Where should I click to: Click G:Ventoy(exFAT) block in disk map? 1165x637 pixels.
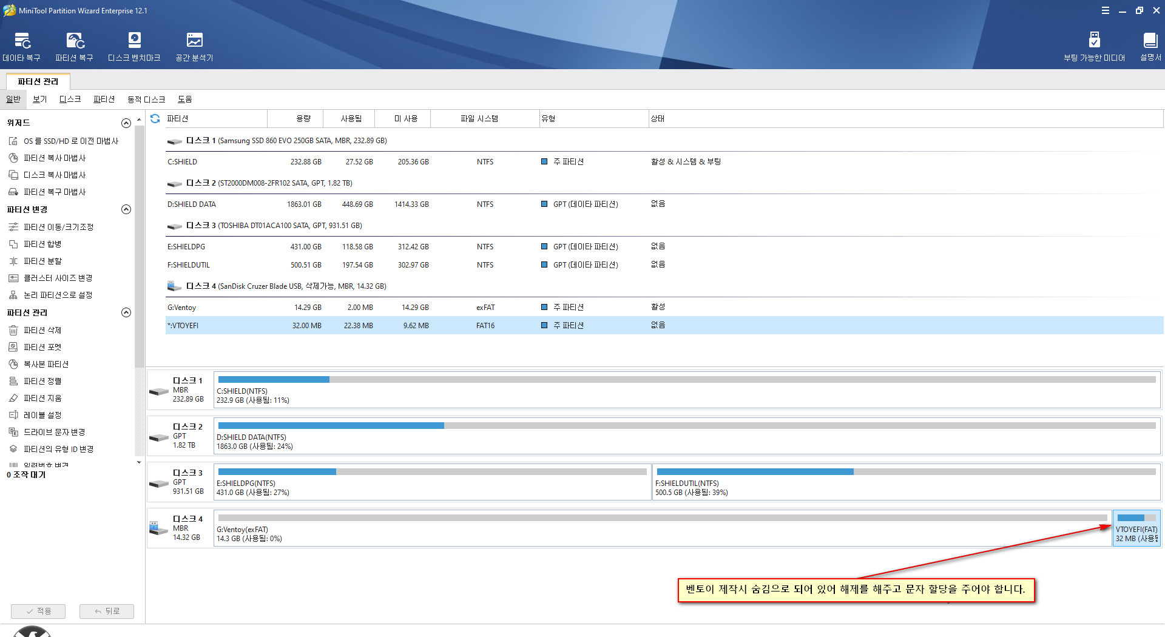click(663, 528)
